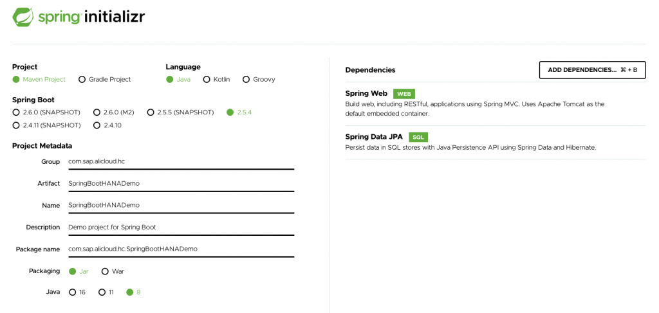Click the SQL tag badge
The image size is (659, 313).
(x=418, y=137)
